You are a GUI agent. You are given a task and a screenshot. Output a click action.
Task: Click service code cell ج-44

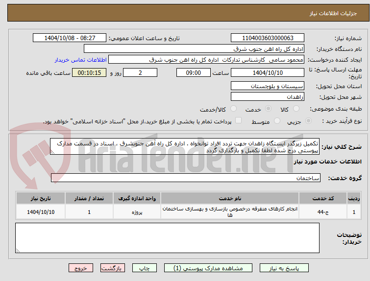(x=323, y=211)
